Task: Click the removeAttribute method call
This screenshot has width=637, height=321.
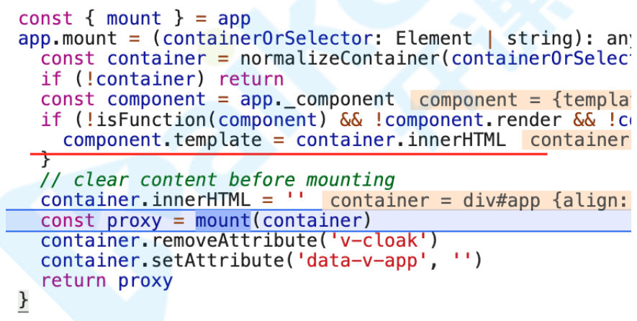Action: click(x=236, y=240)
